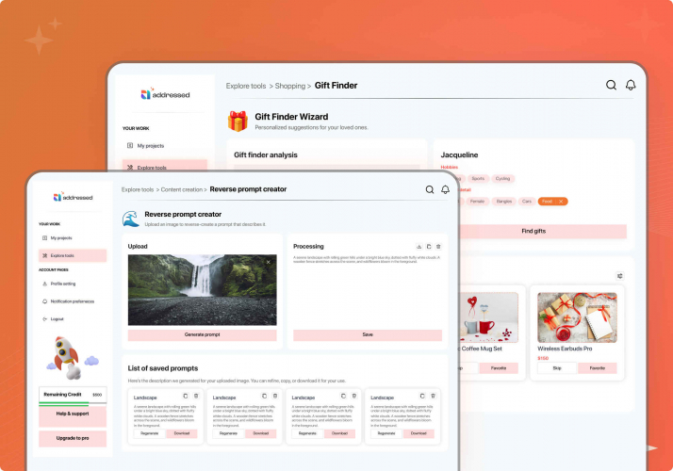This screenshot has width=673, height=471.
Task: Select Explore tools in the front window sidebar
Action: click(73, 255)
